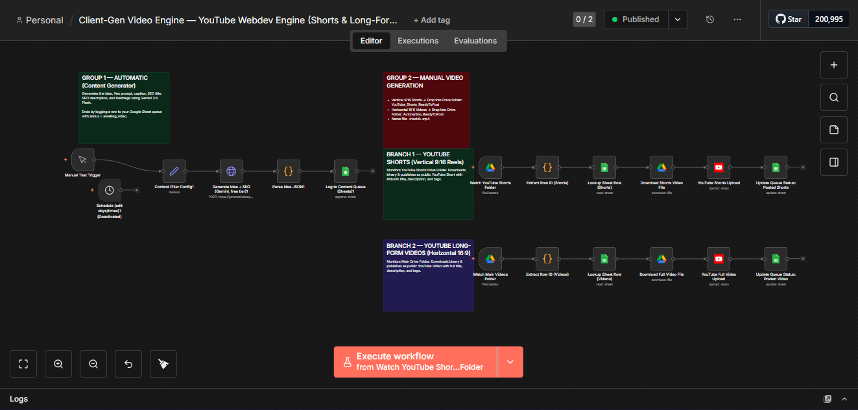Switch to the Evaluations tab
The height and width of the screenshot is (410, 858).
[475, 40]
